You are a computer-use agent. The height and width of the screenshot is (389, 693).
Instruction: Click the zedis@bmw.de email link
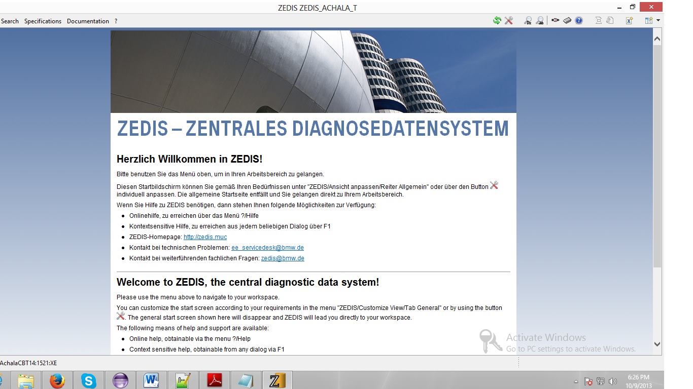pos(283,258)
